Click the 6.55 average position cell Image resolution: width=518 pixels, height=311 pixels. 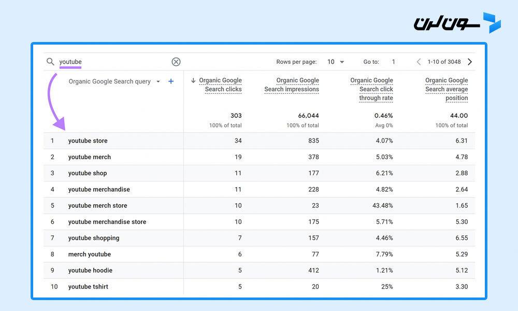pos(462,238)
